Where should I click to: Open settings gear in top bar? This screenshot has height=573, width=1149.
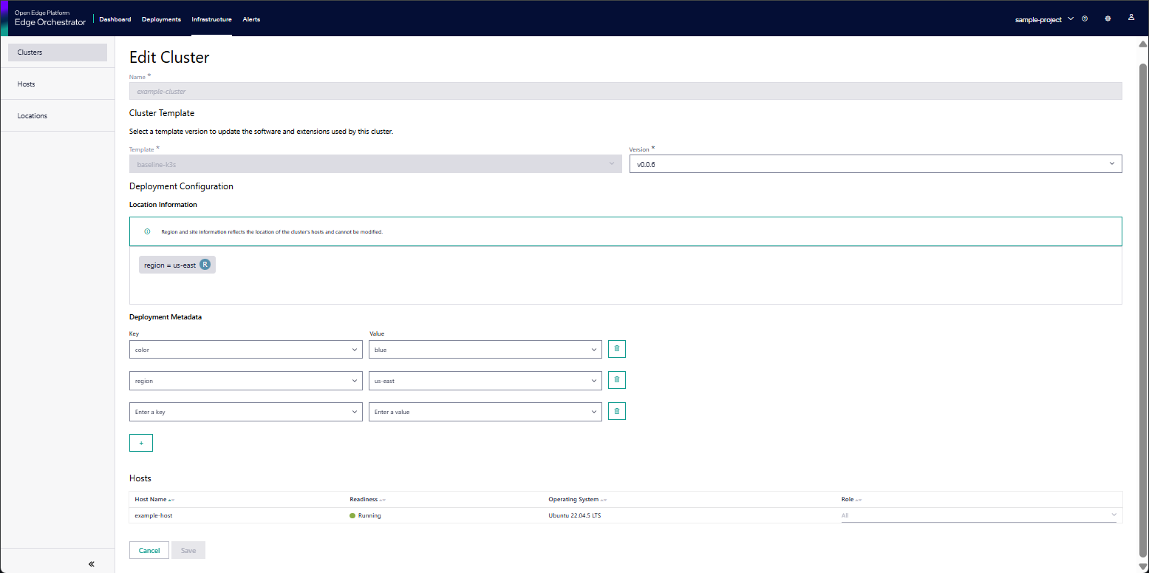coord(1108,19)
